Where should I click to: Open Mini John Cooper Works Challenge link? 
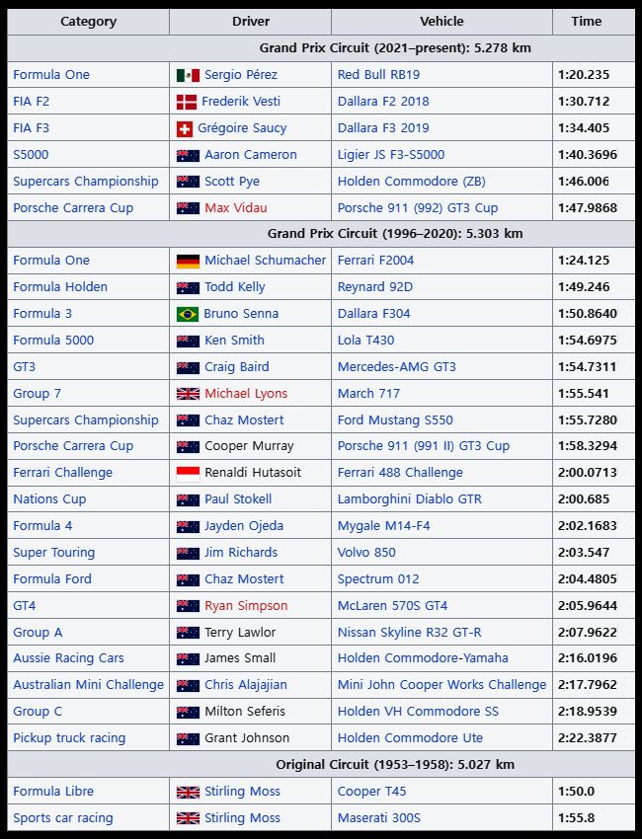tap(441, 685)
